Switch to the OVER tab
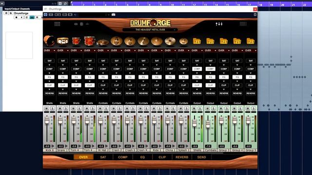Screen dimensions: 312x175 (x=83, y=157)
